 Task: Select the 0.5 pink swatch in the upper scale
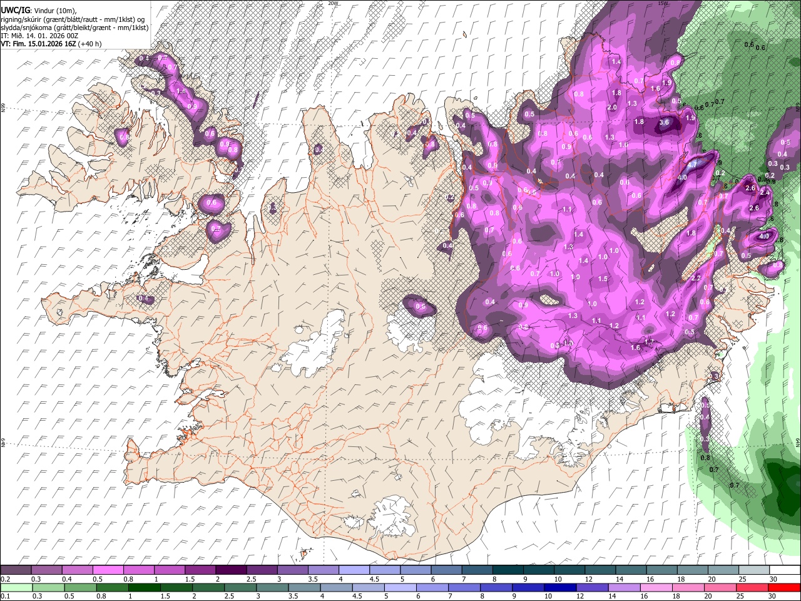108,570
